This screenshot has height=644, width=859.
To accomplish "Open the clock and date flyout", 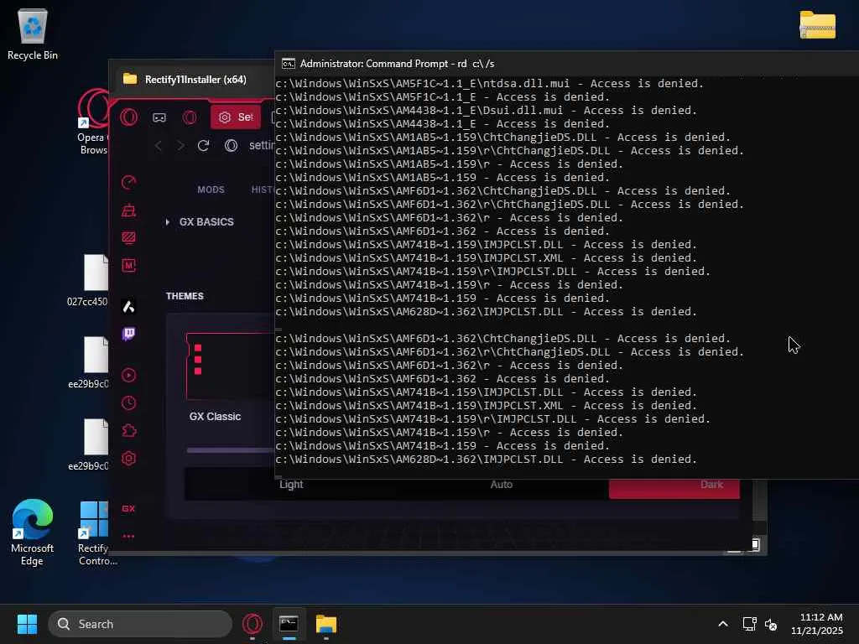I will pyautogui.click(x=817, y=624).
